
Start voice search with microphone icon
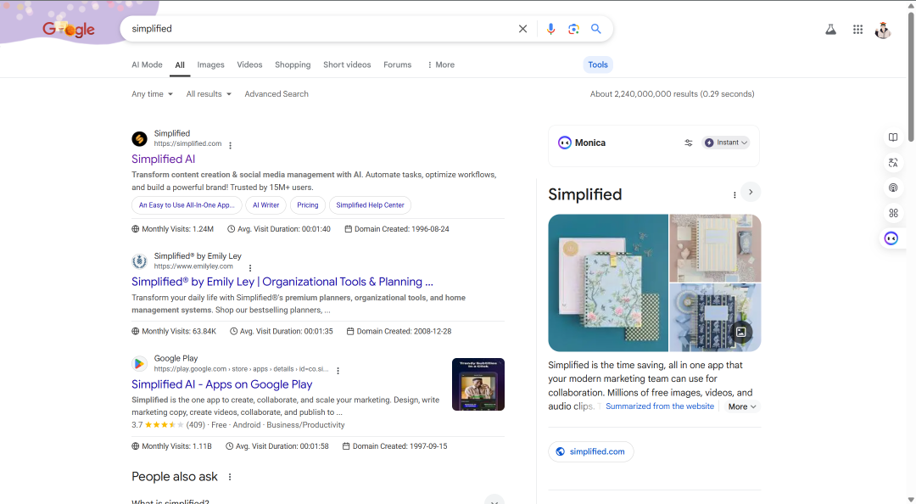tap(550, 29)
